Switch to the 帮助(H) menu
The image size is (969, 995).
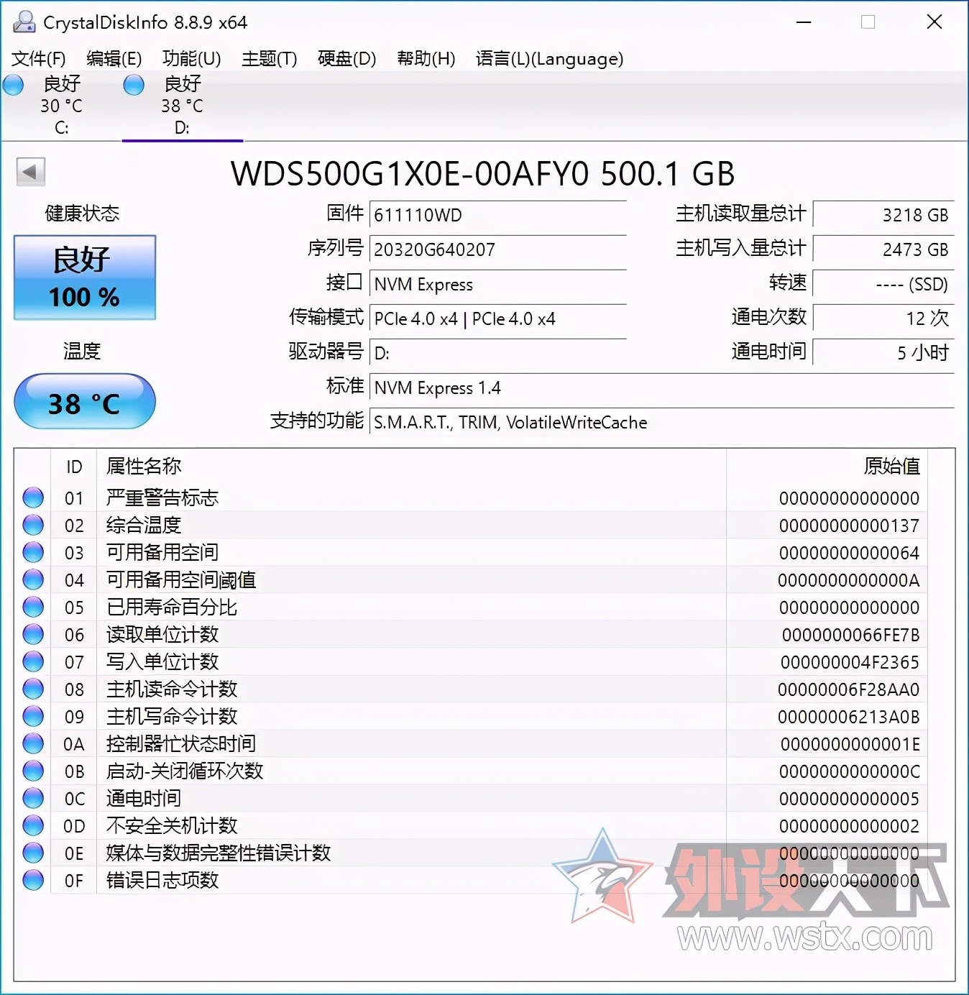(426, 59)
